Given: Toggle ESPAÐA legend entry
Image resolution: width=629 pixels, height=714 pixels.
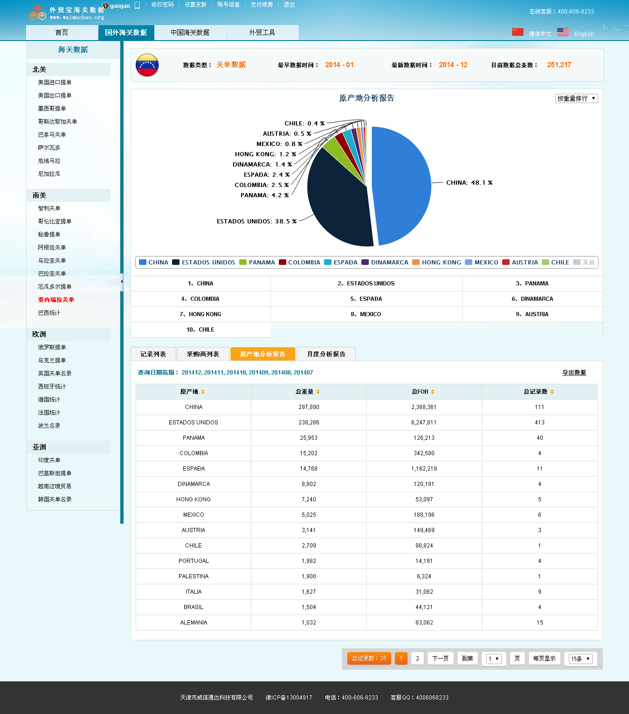Looking at the screenshot, I should click(x=341, y=263).
